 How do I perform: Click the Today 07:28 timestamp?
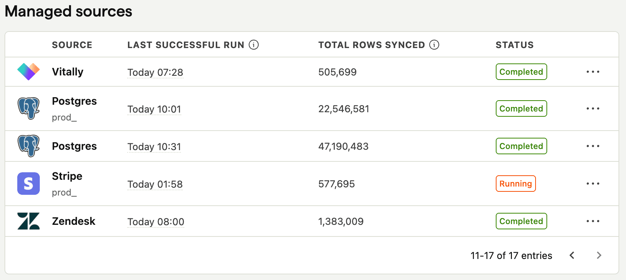coord(155,72)
